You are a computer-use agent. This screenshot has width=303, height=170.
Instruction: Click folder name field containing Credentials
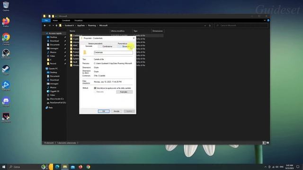(x=113, y=52)
